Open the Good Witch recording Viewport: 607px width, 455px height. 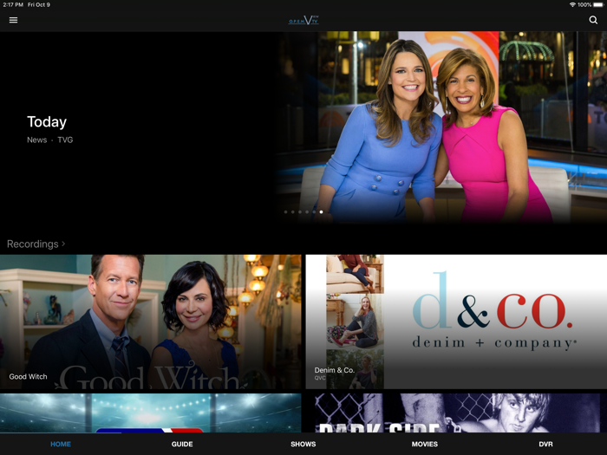coord(151,322)
